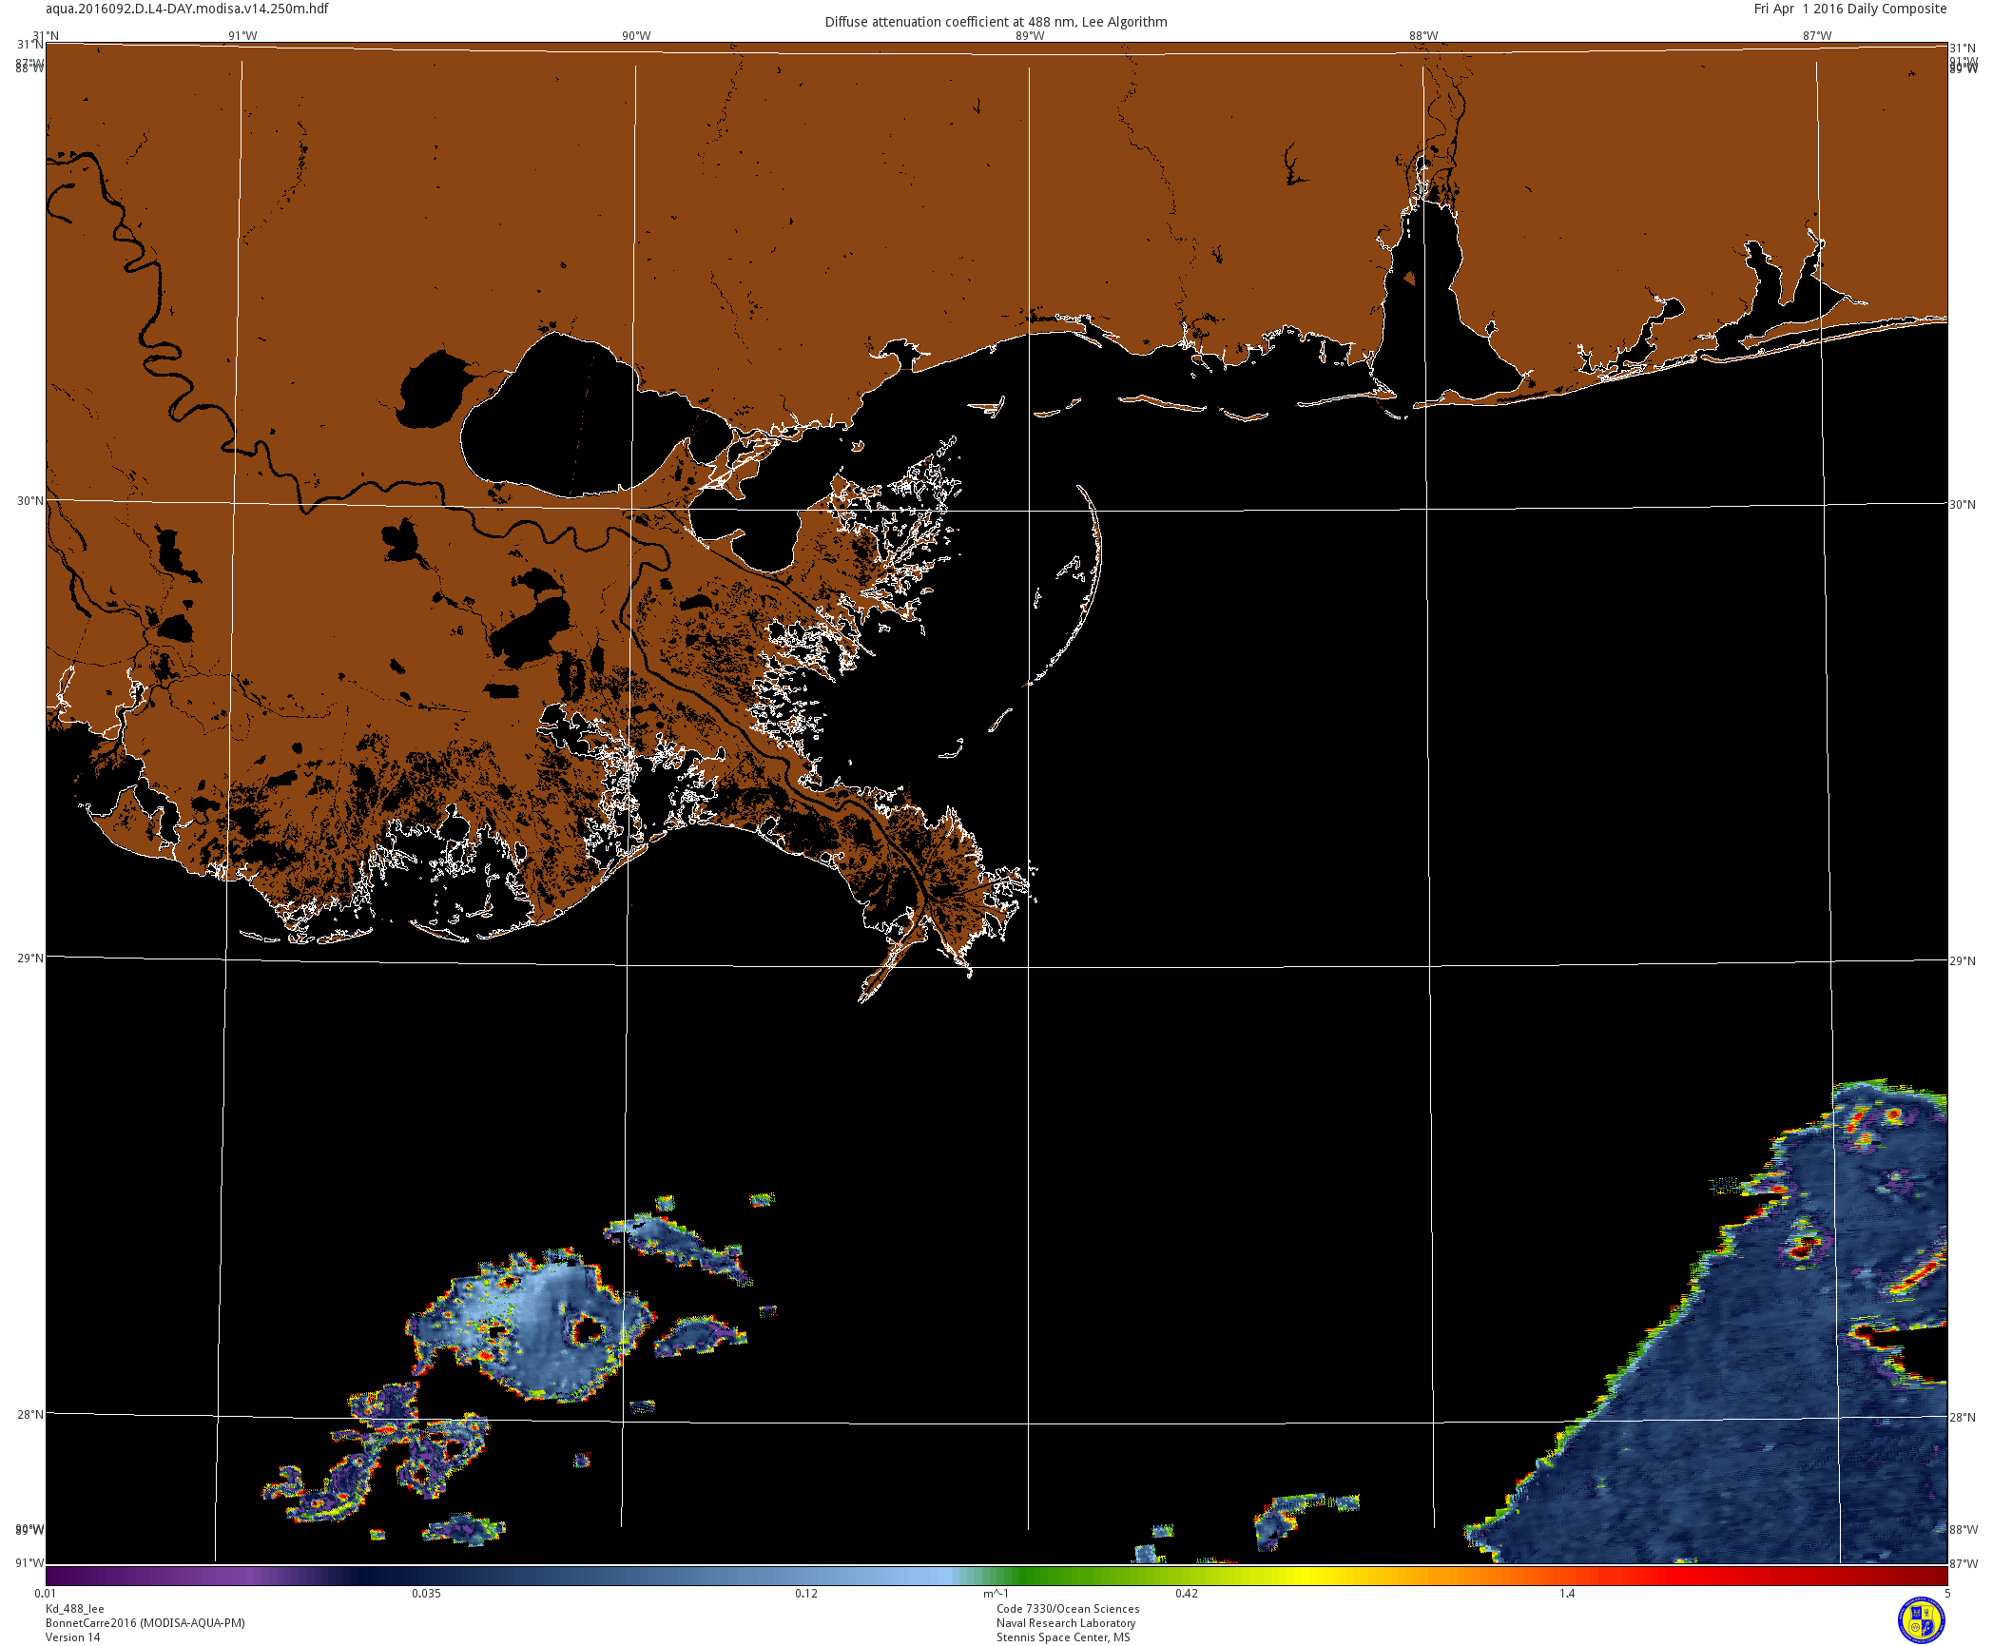Click the Kd_488_lee product label
Screen dimensions: 1993x1646
[75, 1609]
